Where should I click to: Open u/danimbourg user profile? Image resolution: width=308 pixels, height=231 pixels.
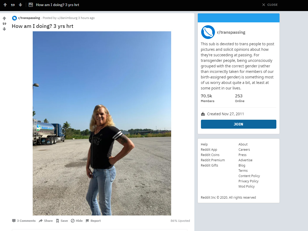[67, 18]
